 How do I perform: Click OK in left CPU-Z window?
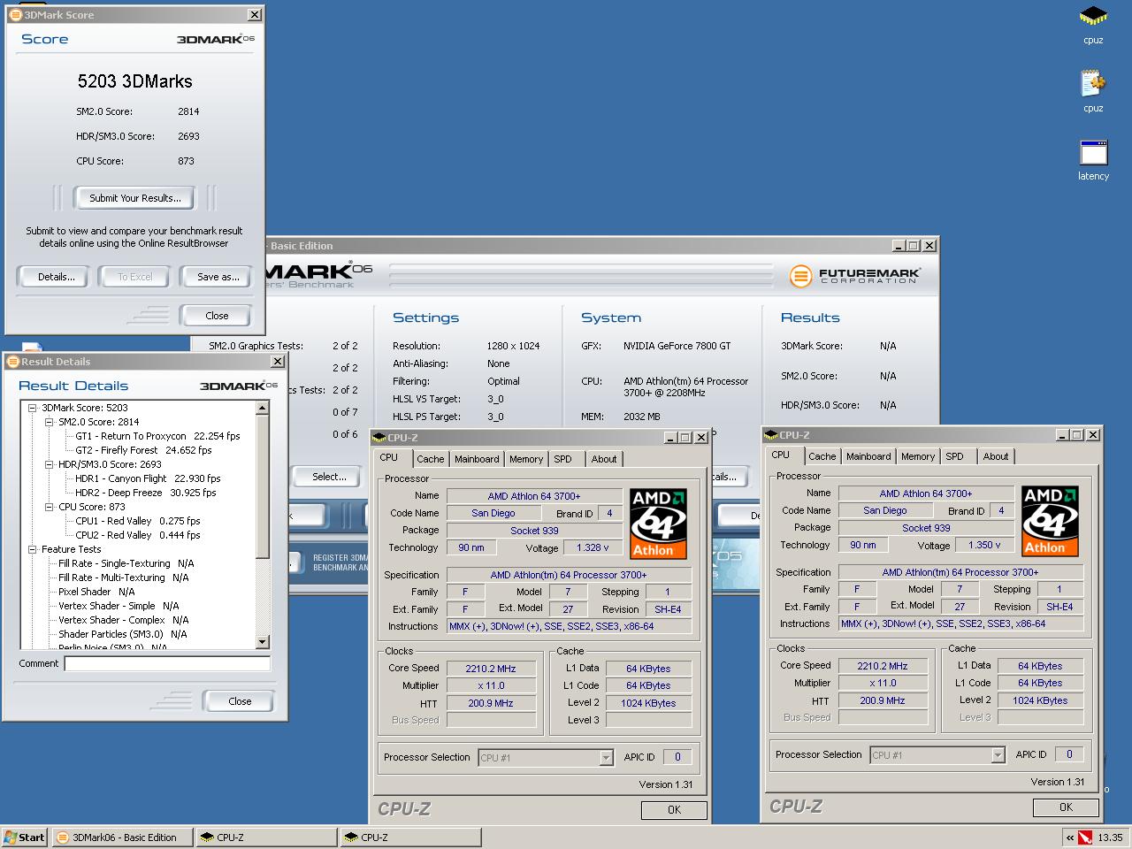click(674, 809)
